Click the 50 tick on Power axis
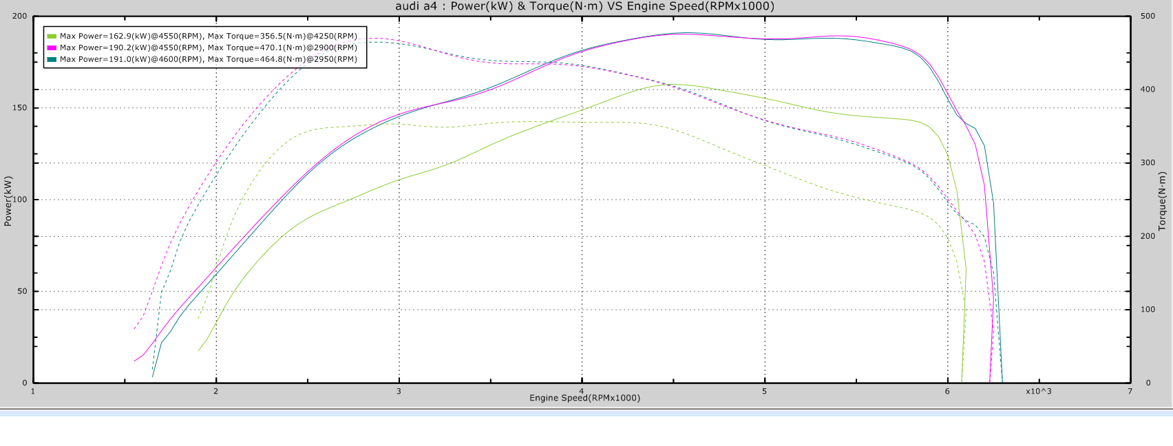Screen dimensions: 1173x446 (x=23, y=291)
